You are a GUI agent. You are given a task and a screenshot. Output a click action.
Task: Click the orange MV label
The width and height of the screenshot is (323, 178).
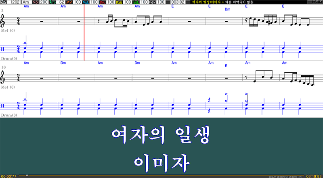69,2
